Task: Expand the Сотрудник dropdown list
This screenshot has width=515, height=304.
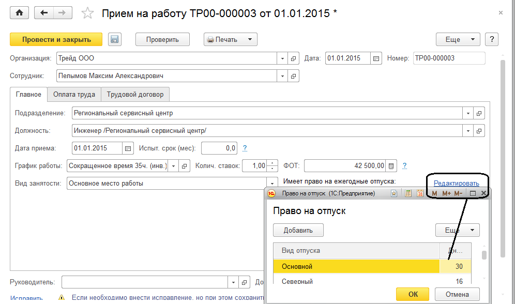Action: (x=282, y=76)
